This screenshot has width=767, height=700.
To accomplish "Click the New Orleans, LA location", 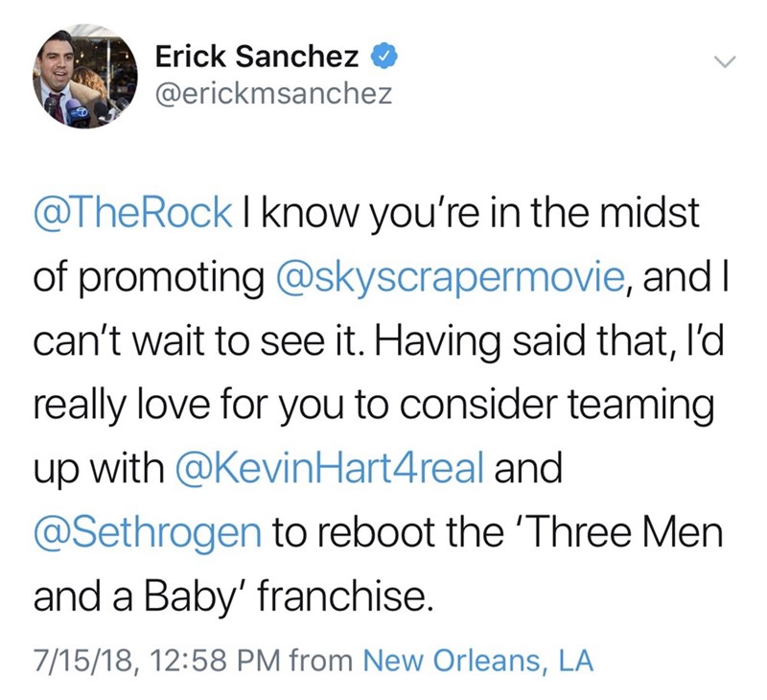I will [478, 660].
